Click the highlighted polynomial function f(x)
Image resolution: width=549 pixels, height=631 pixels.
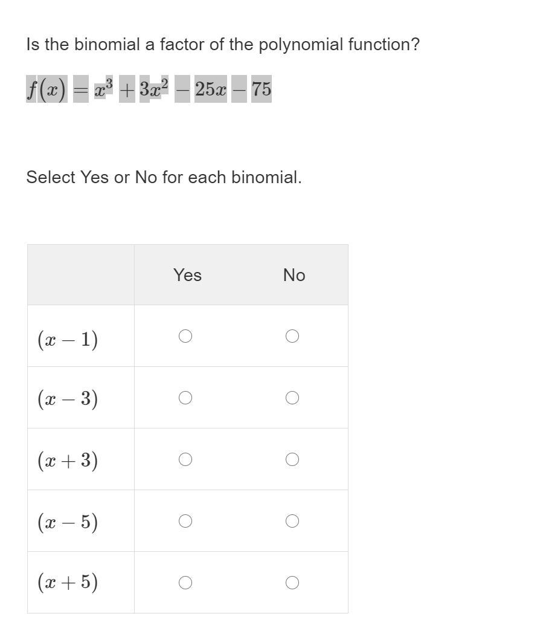(x=149, y=89)
